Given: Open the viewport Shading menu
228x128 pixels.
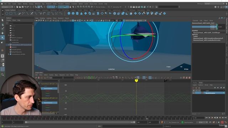Looking at the screenshot, I should pyautogui.click(x=42, y=18).
